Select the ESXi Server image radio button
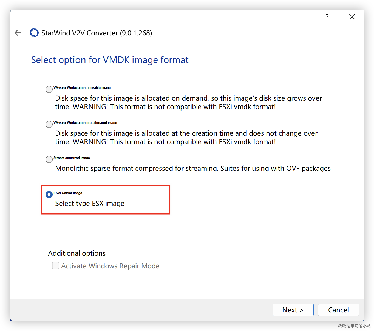The height and width of the screenshot is (331, 374). click(x=49, y=195)
